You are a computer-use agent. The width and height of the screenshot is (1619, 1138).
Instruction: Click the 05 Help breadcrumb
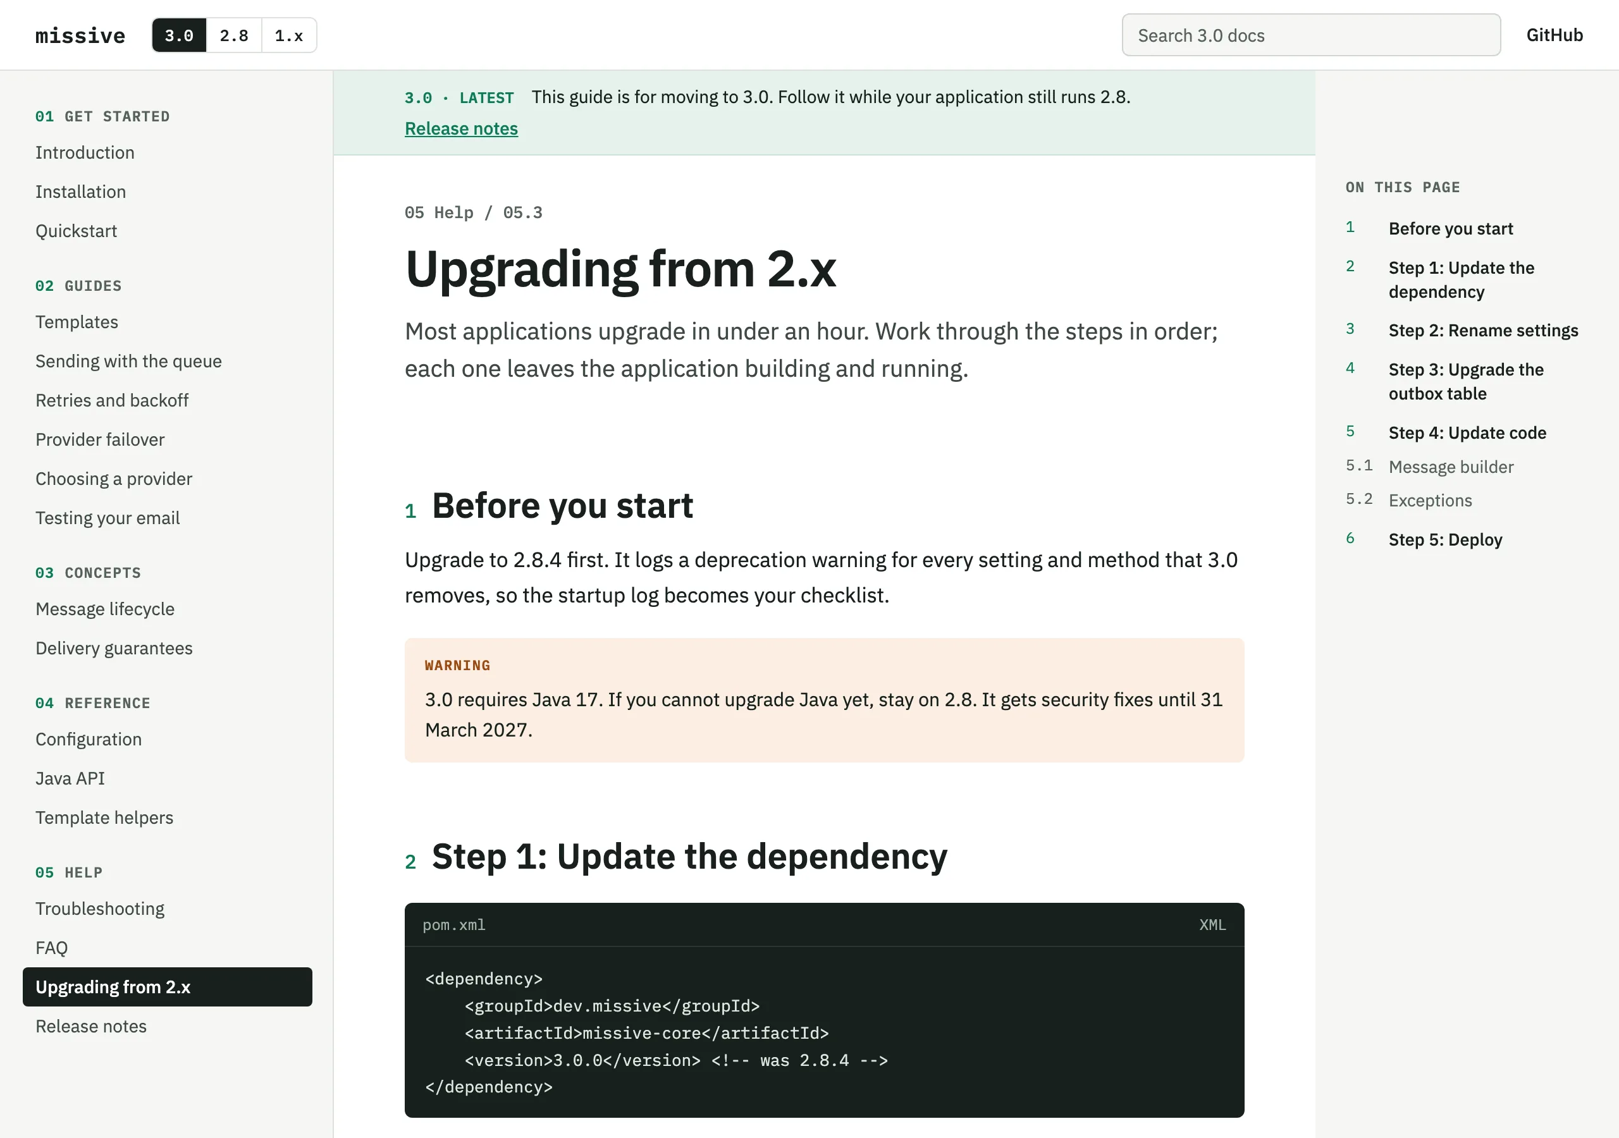pos(439,212)
